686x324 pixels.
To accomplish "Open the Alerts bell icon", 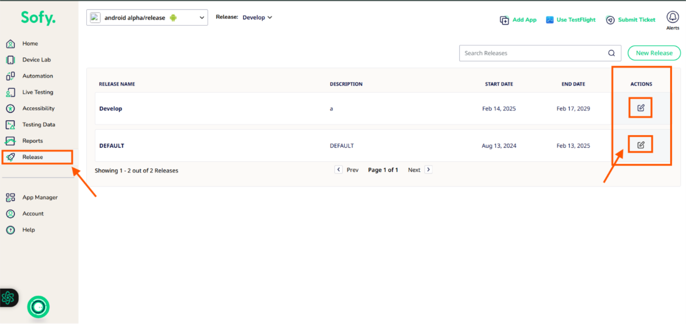I will [x=673, y=17].
